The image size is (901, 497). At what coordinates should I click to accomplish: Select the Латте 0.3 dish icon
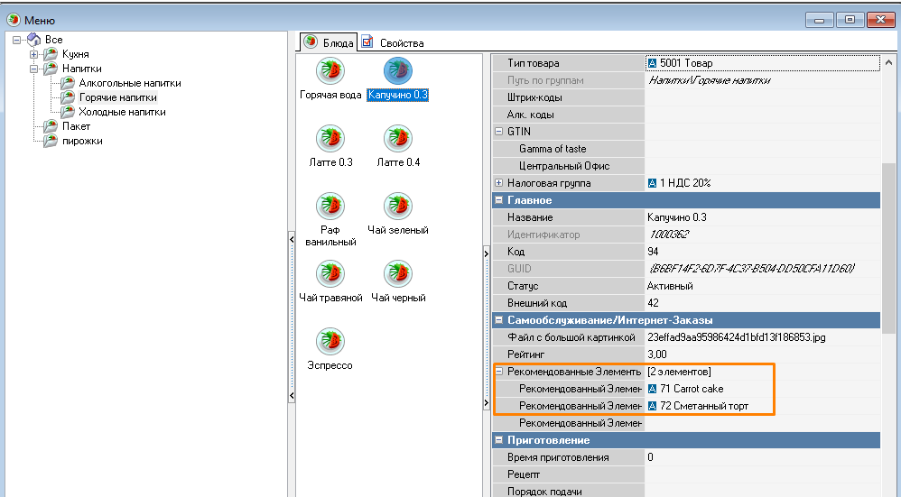(x=330, y=139)
